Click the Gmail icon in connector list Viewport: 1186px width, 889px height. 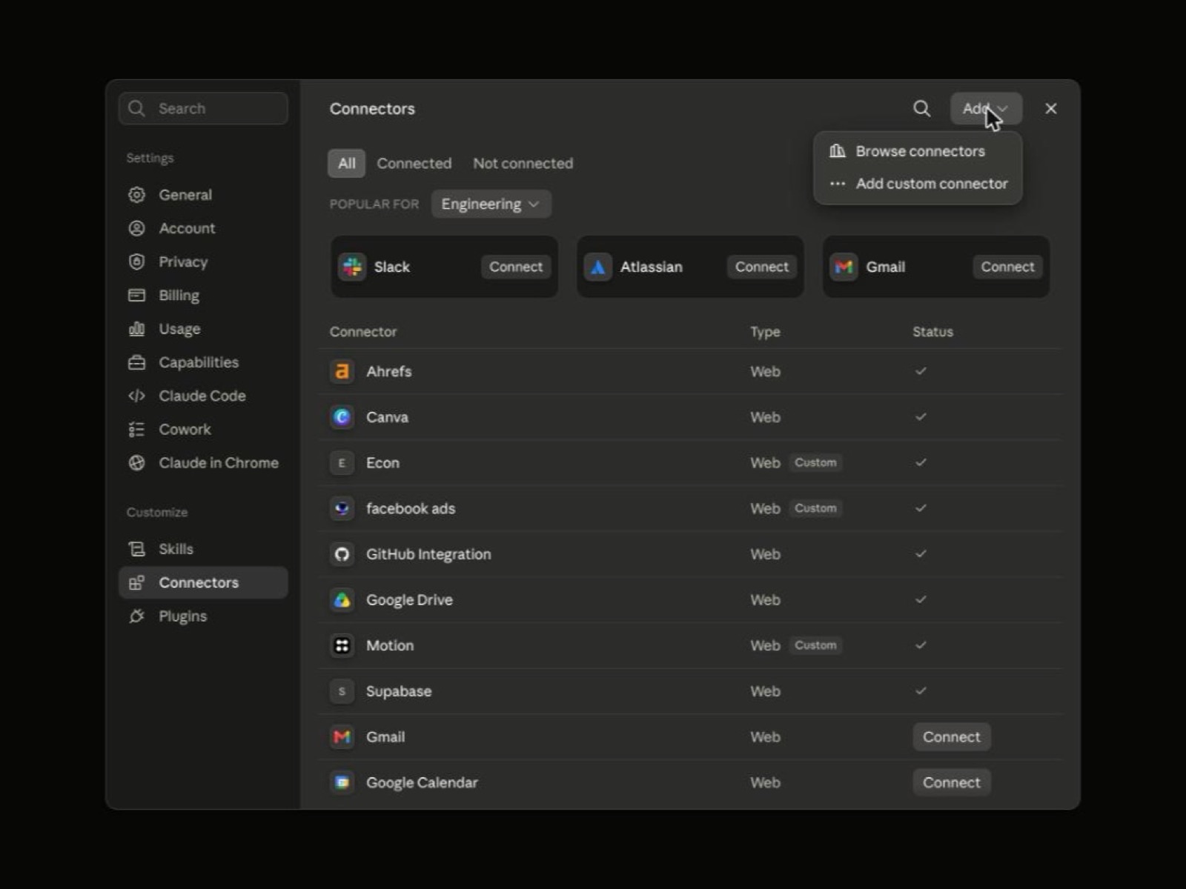pos(342,737)
